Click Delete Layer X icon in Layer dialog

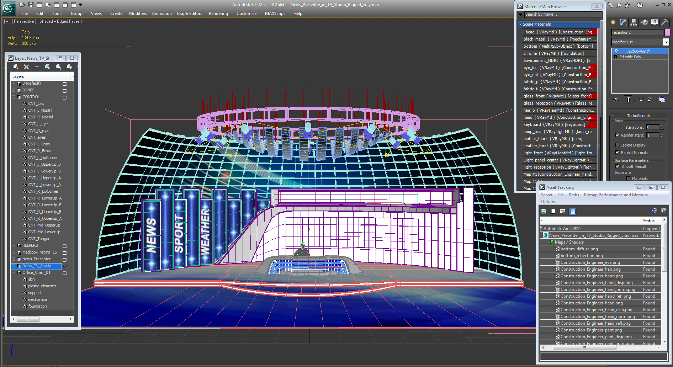(x=26, y=67)
